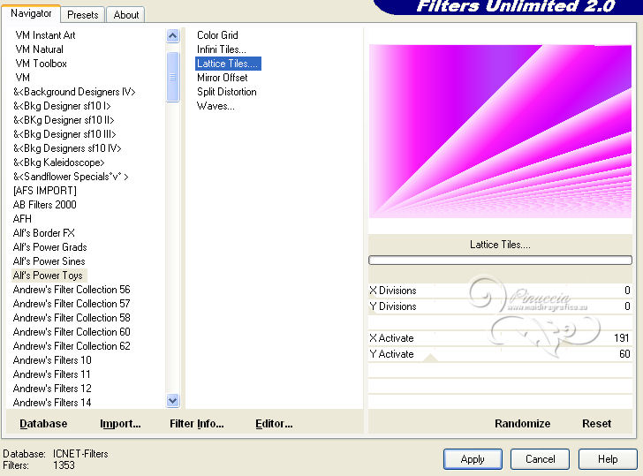643x476 pixels.
Task: Select Andrew's Filters 10 category
Action: 52,360
